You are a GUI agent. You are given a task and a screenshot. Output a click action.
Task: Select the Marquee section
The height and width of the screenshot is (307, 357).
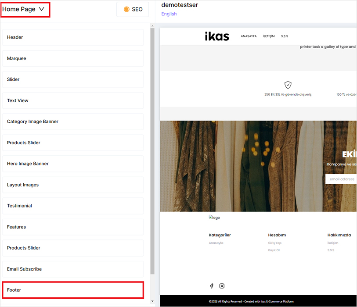tap(73, 58)
